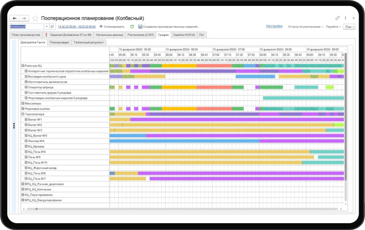Open the vertical three-dot title bar menu
Image resolution: width=365 pixels, height=230 pixels.
(345, 18)
